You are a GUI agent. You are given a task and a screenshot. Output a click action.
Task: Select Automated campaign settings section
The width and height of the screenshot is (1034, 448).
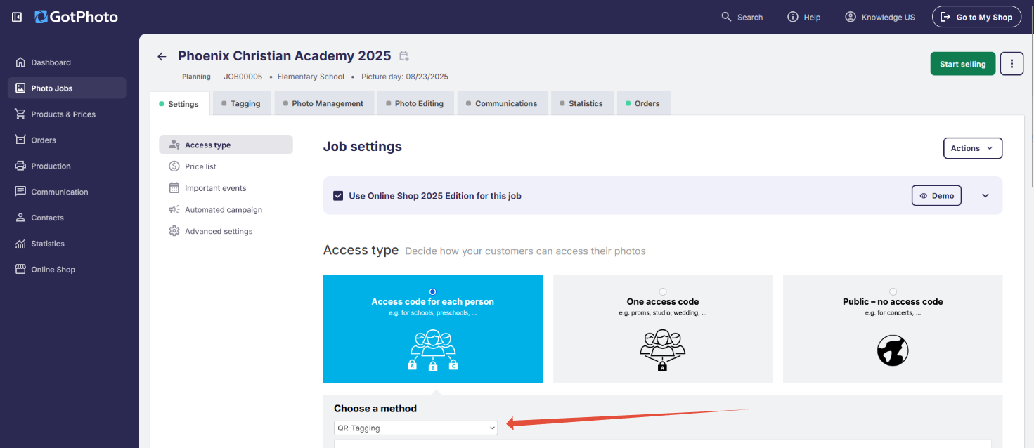[x=226, y=209]
